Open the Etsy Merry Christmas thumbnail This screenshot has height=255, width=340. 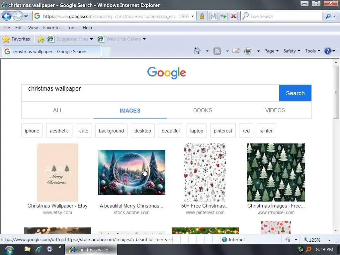pyautogui.click(x=57, y=172)
